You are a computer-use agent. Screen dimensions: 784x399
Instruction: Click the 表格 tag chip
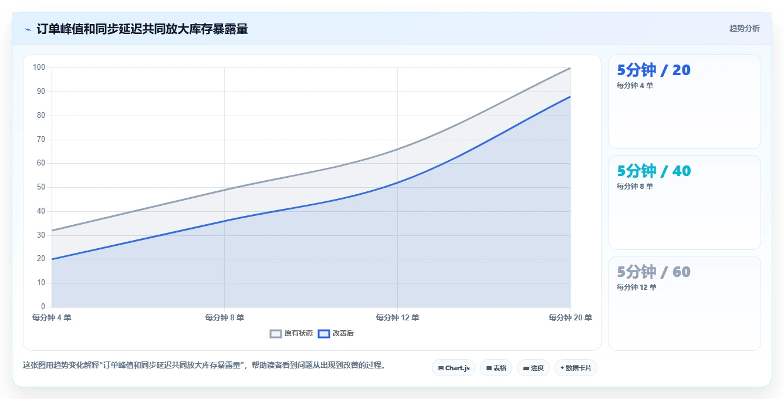point(496,368)
